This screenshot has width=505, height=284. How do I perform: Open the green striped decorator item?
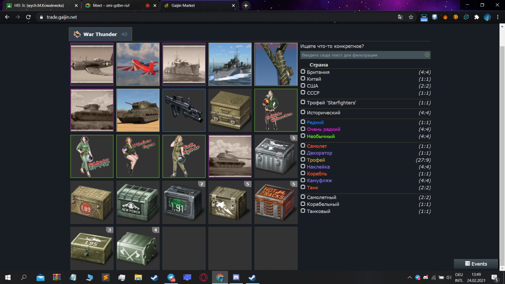276,64
